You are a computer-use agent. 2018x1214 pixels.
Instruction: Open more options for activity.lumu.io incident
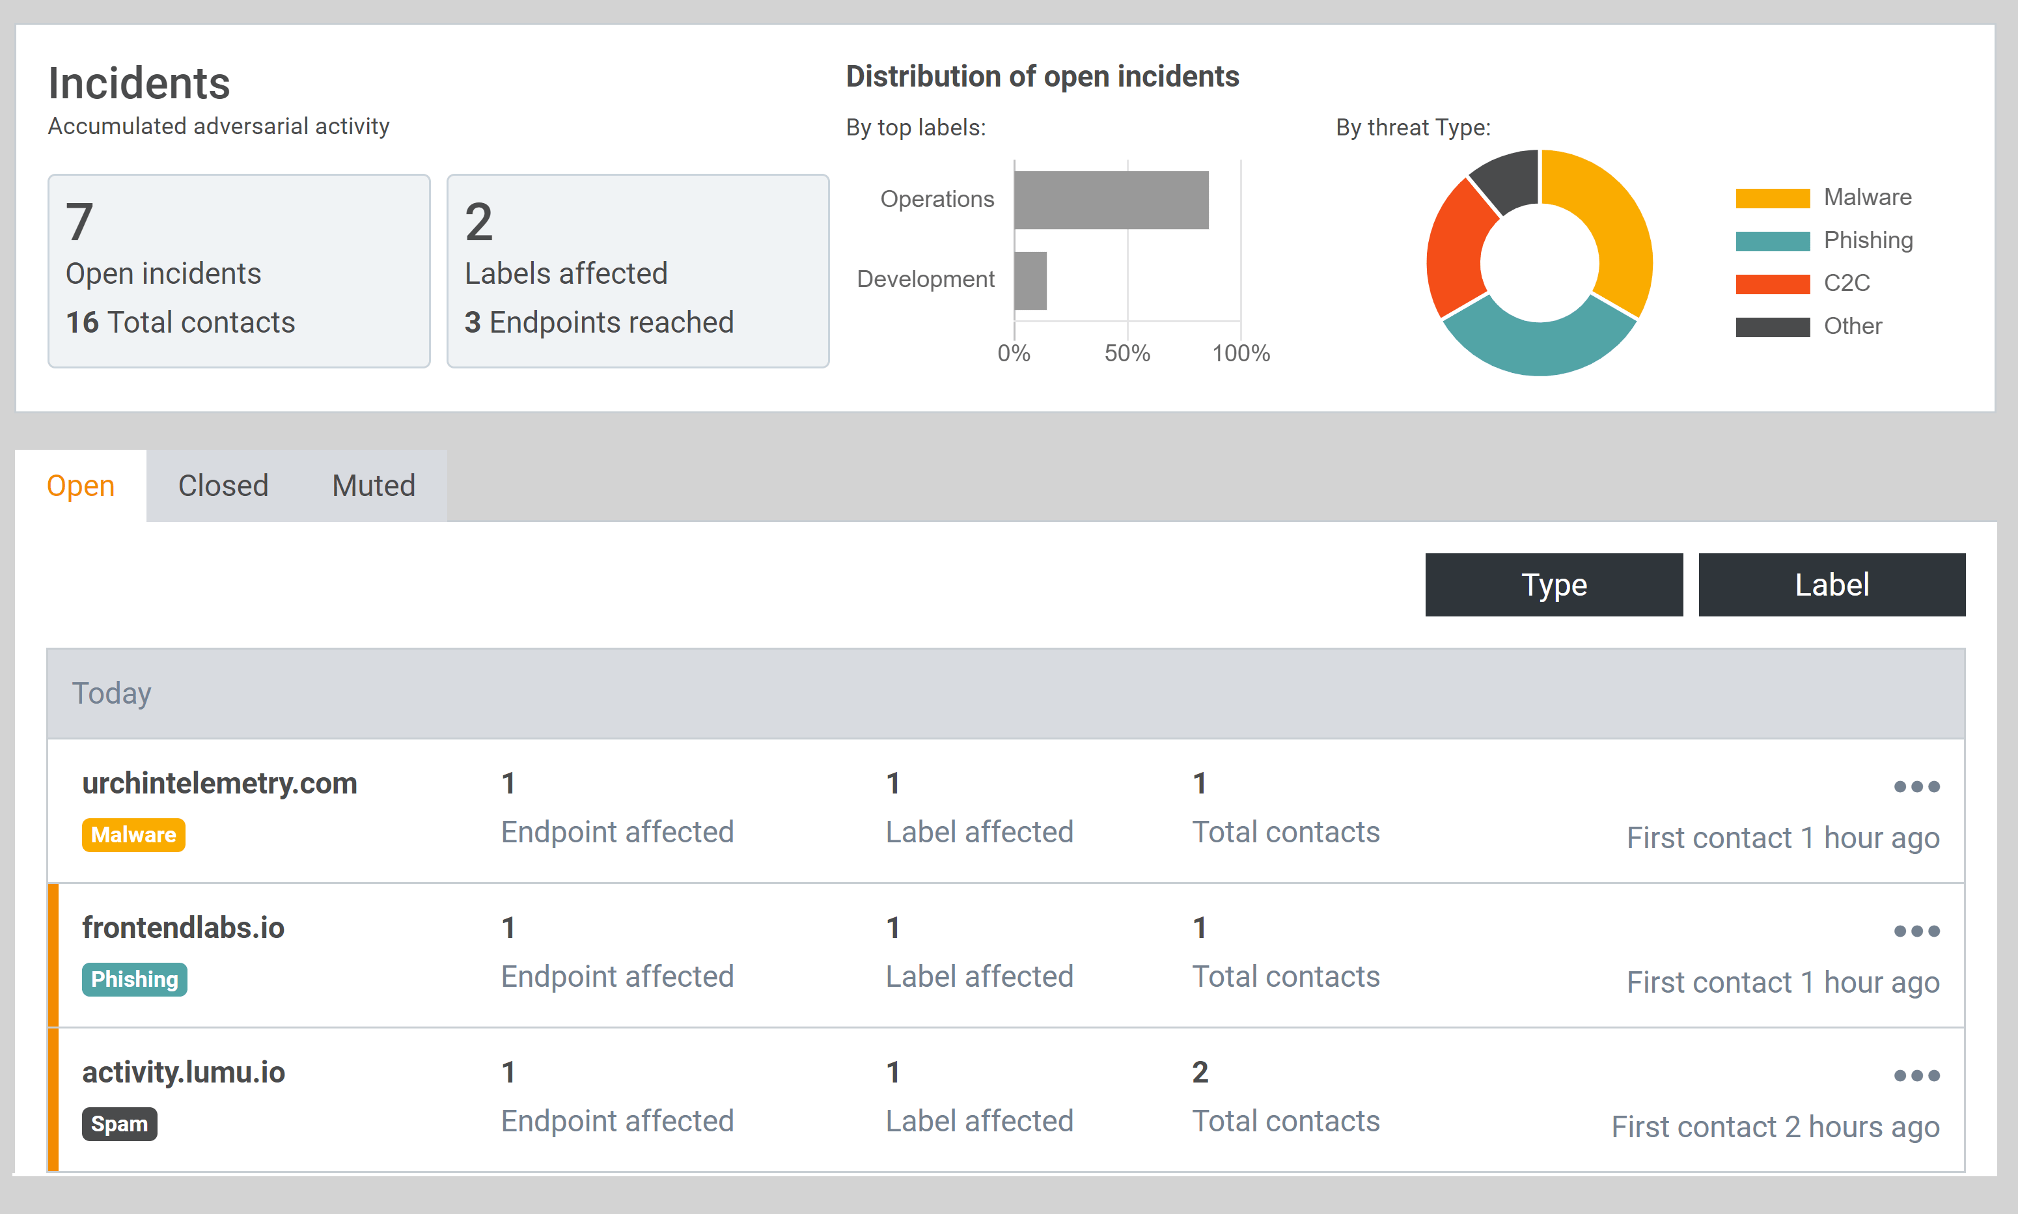1916,1076
